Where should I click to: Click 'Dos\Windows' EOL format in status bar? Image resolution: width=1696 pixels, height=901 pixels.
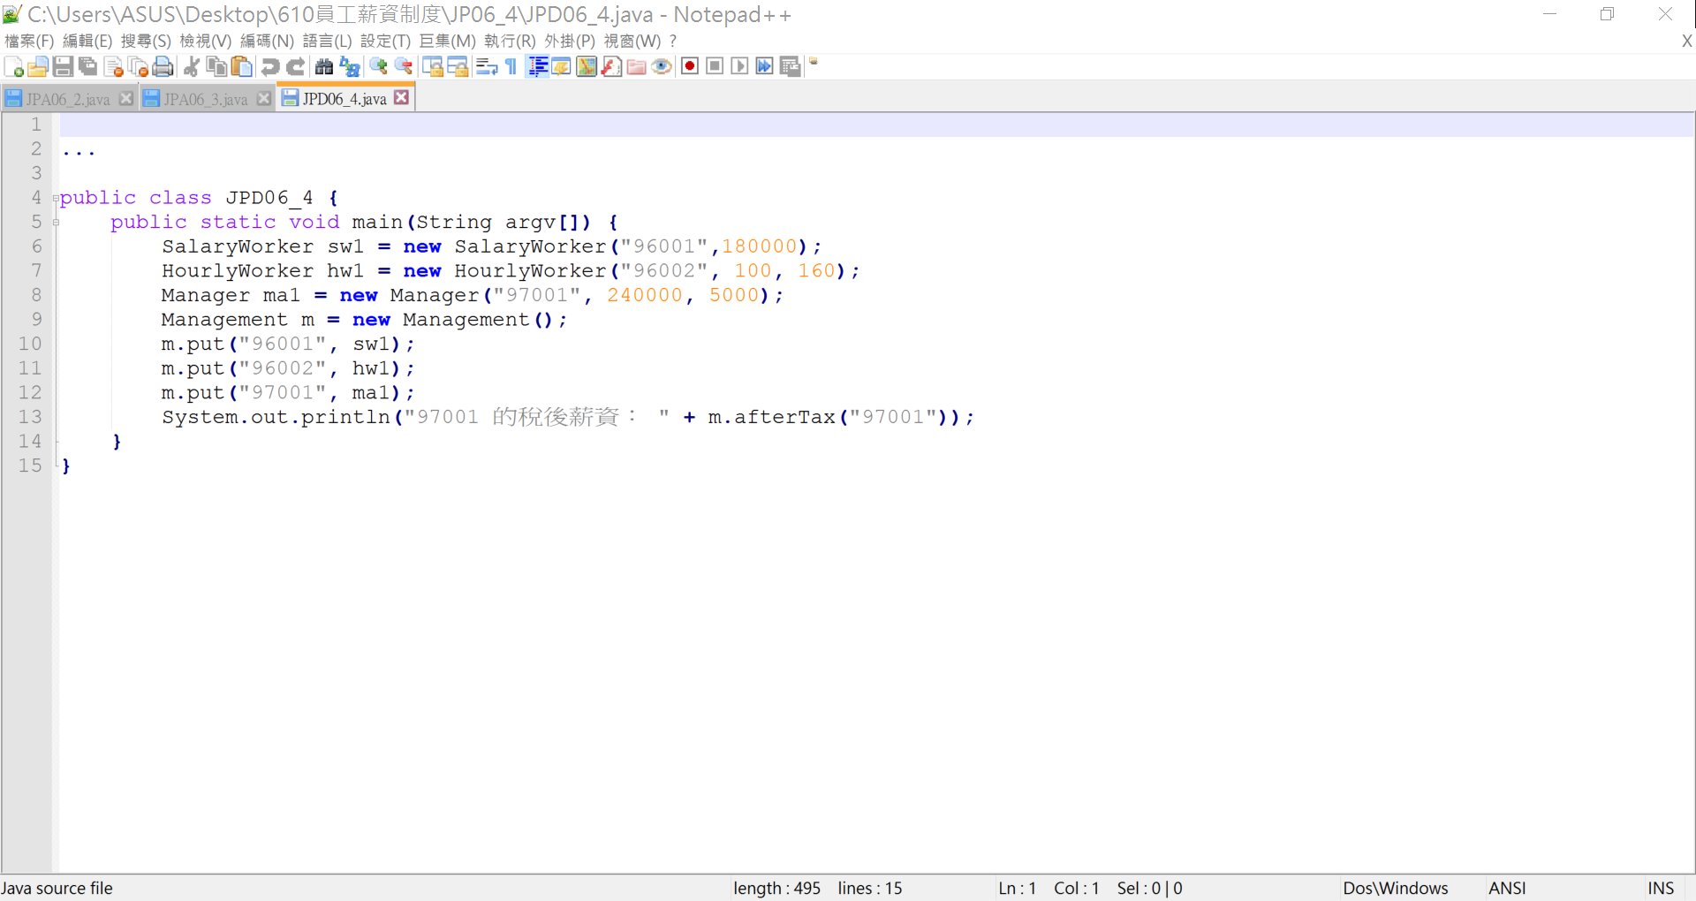(1396, 889)
